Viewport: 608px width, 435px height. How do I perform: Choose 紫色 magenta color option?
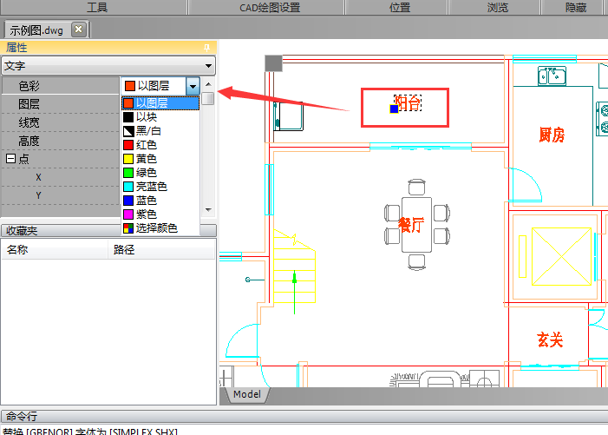click(146, 214)
